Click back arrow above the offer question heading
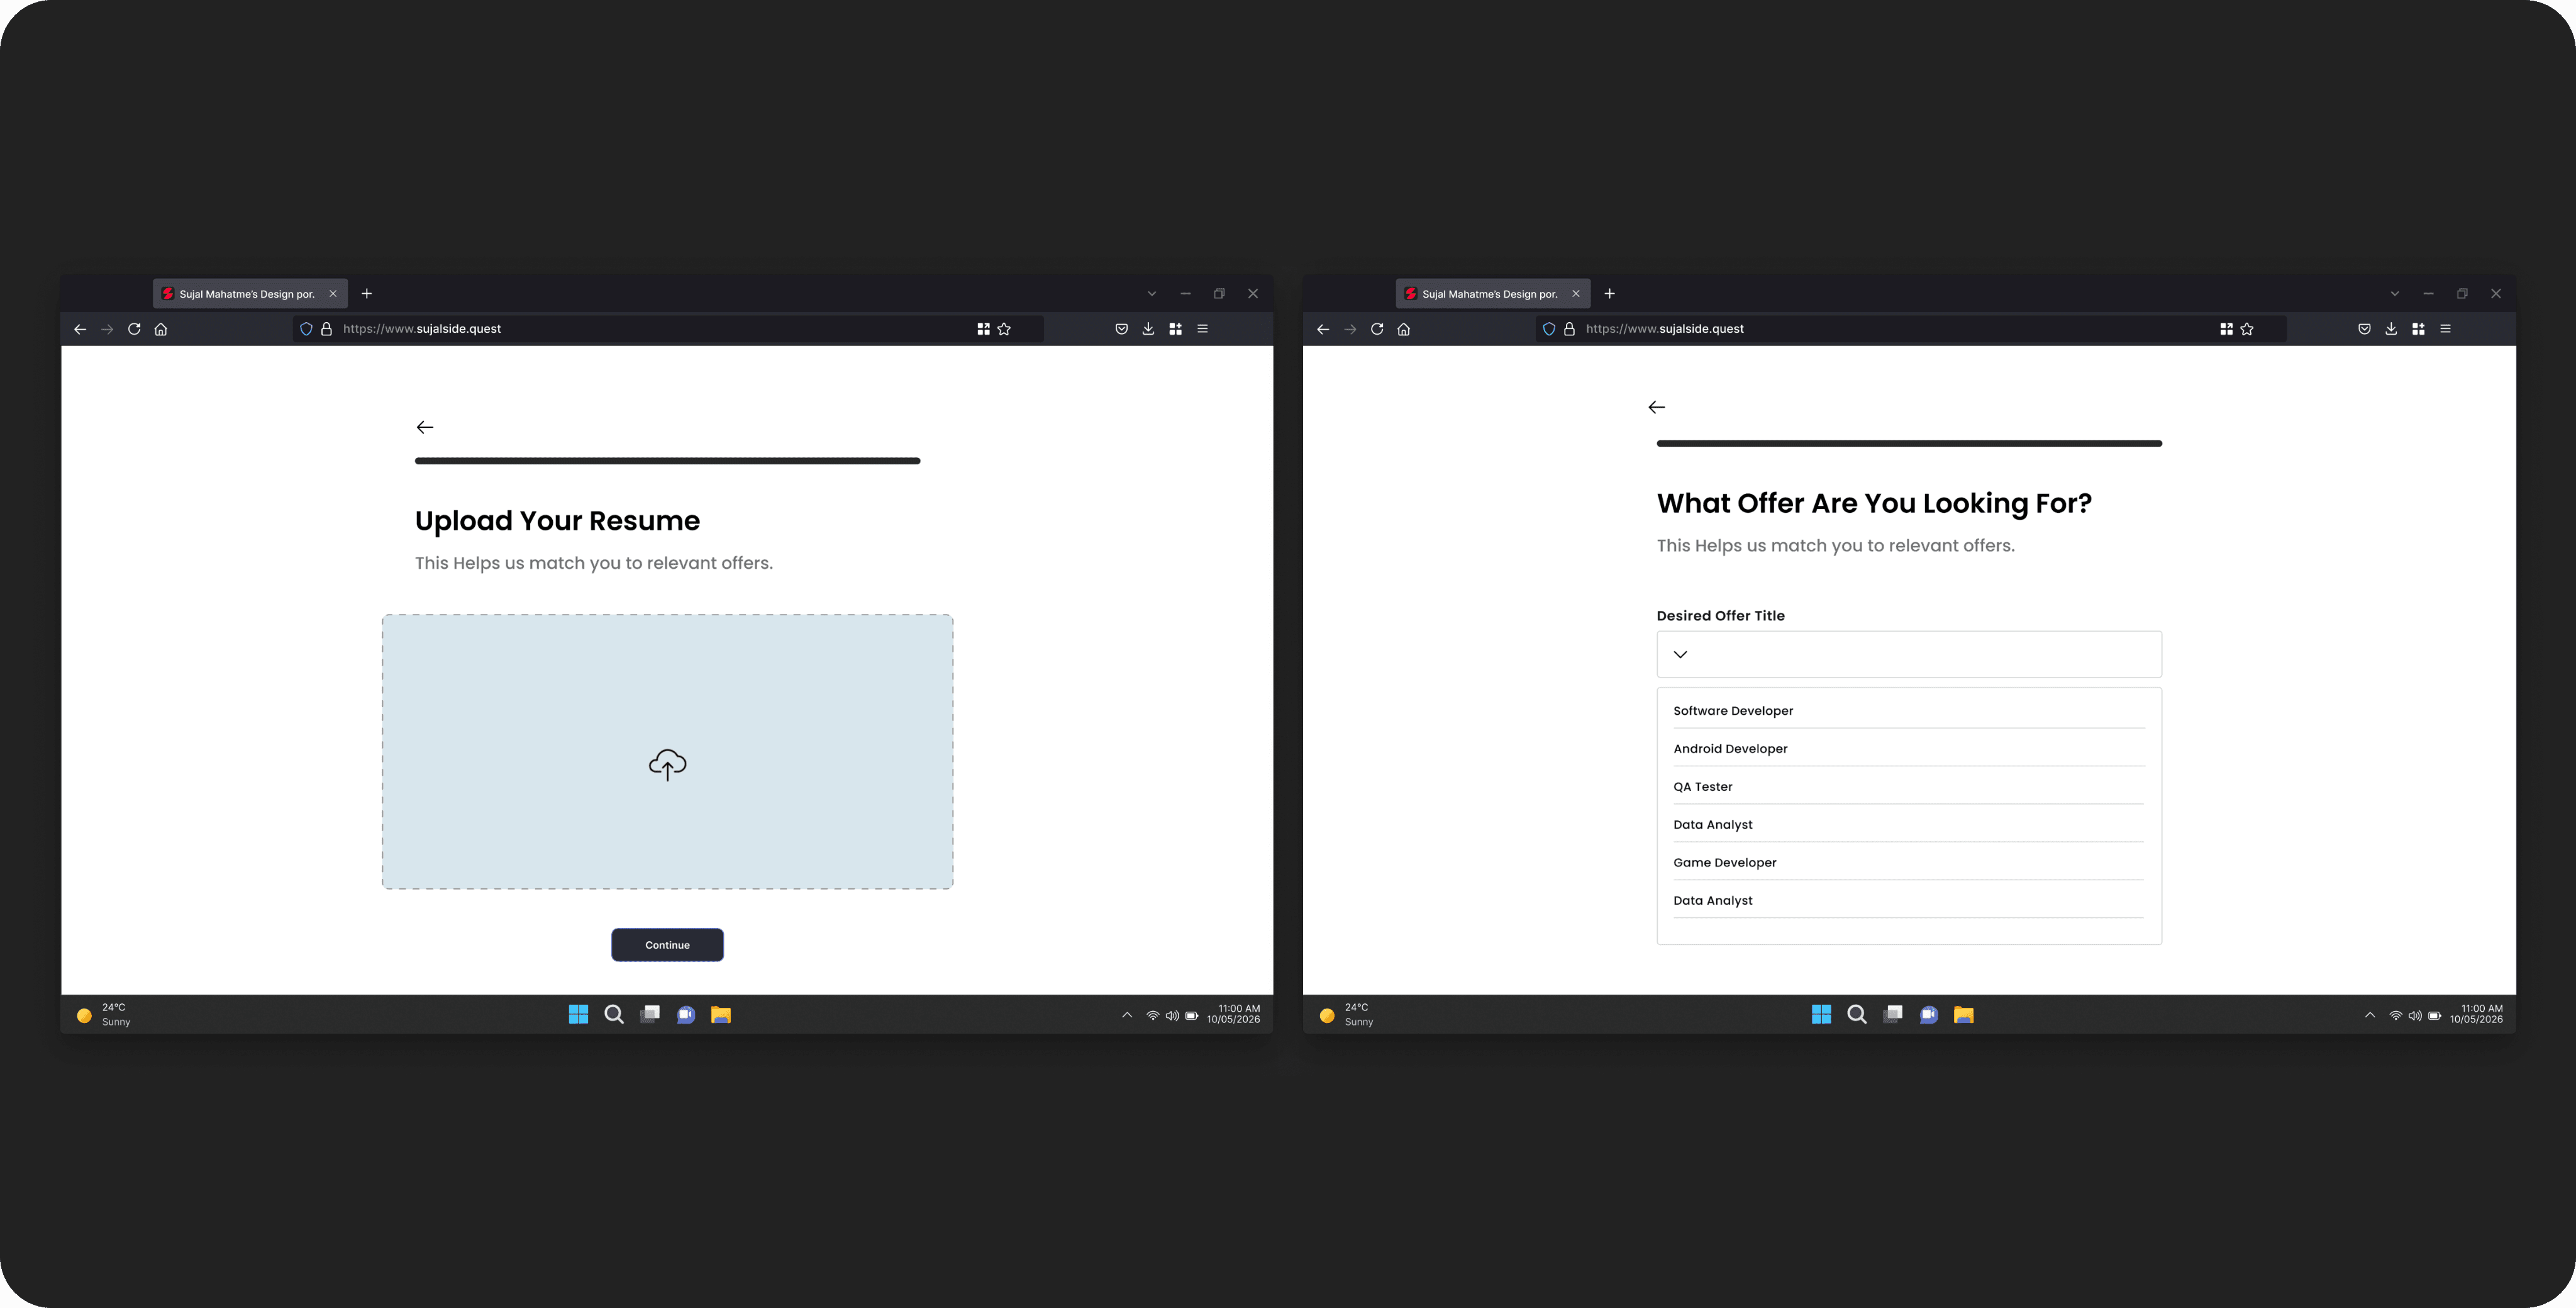2576x1308 pixels. pyautogui.click(x=1656, y=407)
